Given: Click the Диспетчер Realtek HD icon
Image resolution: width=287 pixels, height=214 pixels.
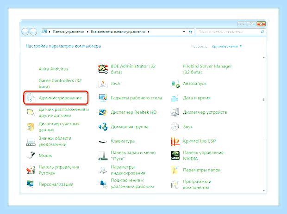Looking at the screenshot, I should tap(103, 112).
